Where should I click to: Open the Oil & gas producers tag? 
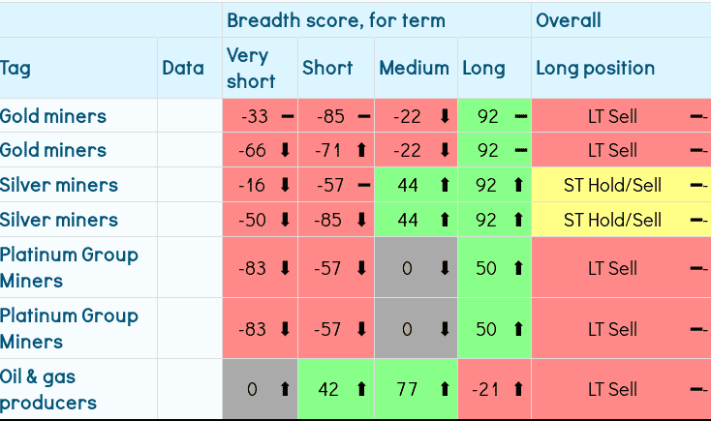(48, 389)
